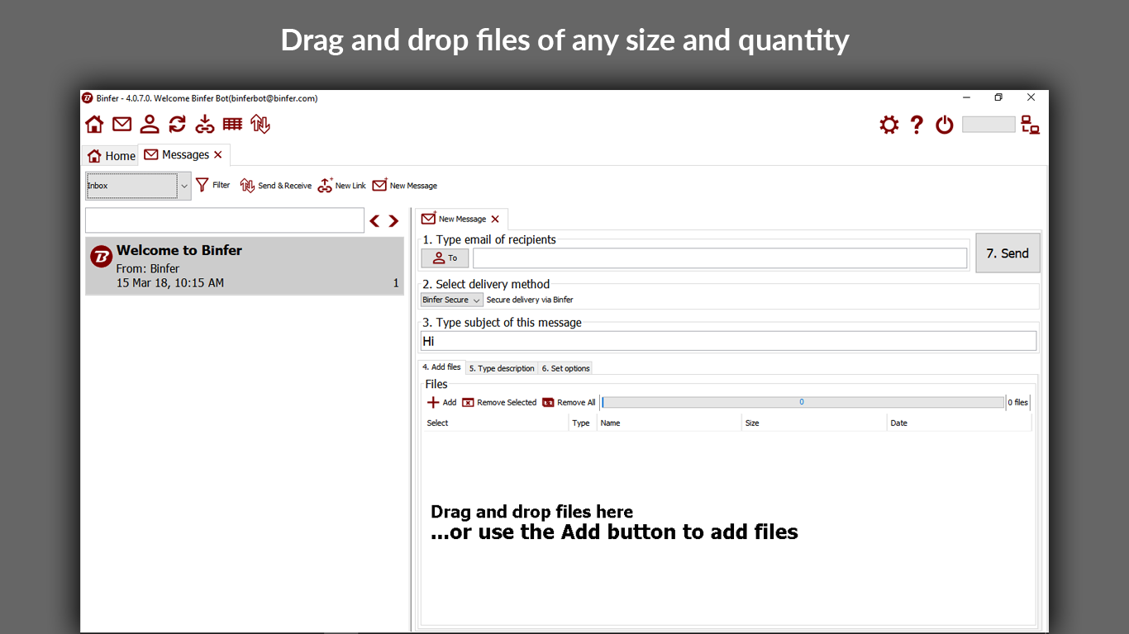Image resolution: width=1129 pixels, height=634 pixels.
Task: Create a New Link from the toolbar
Action: click(x=342, y=186)
